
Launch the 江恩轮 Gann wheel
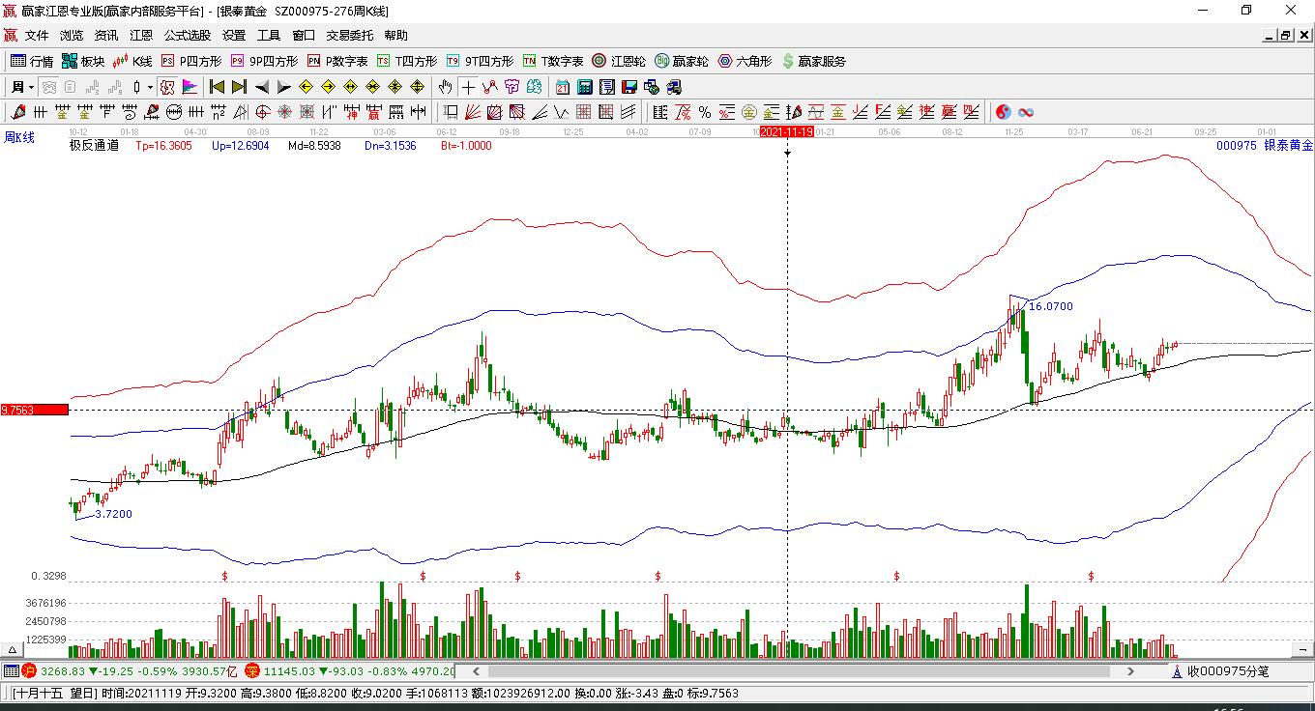[619, 61]
